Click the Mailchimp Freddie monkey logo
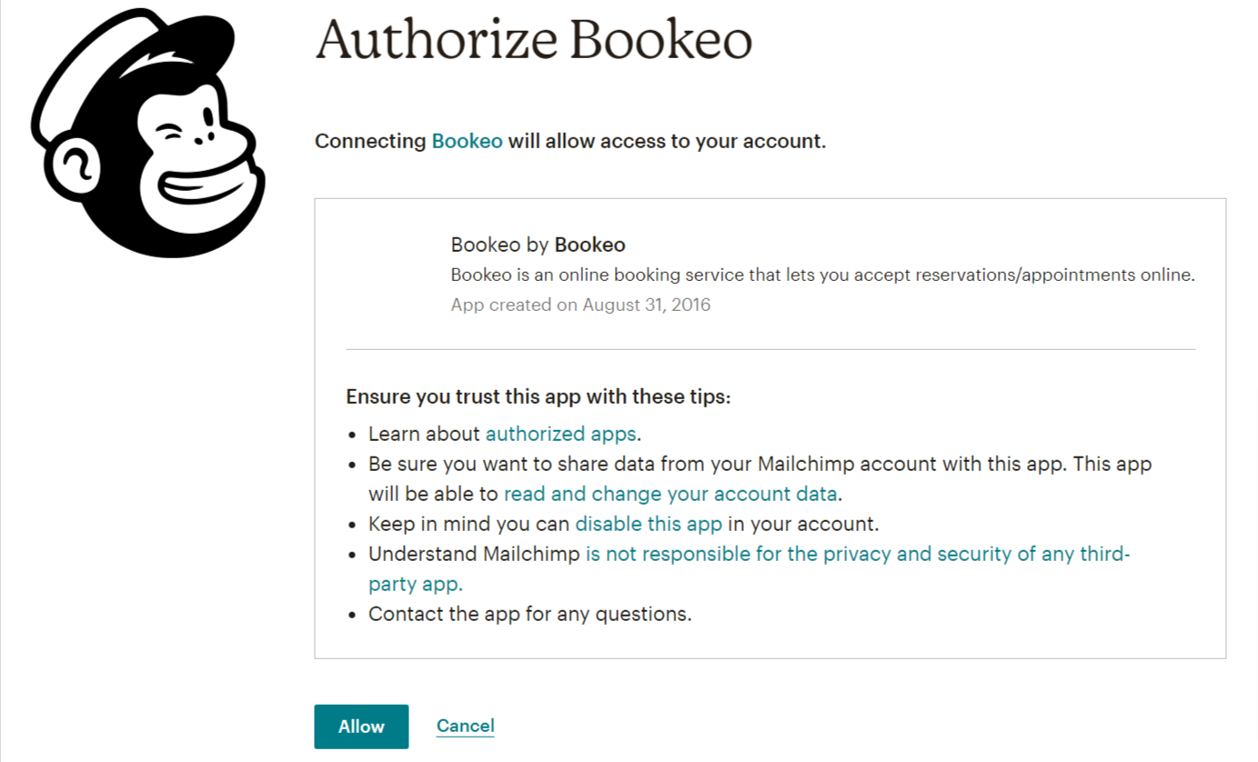1258x762 pixels. (x=148, y=132)
